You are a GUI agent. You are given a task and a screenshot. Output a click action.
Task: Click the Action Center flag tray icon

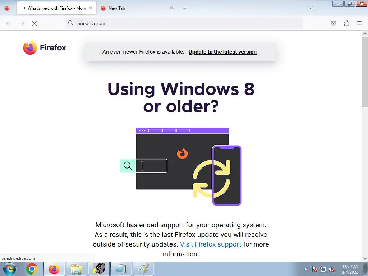coord(314,269)
